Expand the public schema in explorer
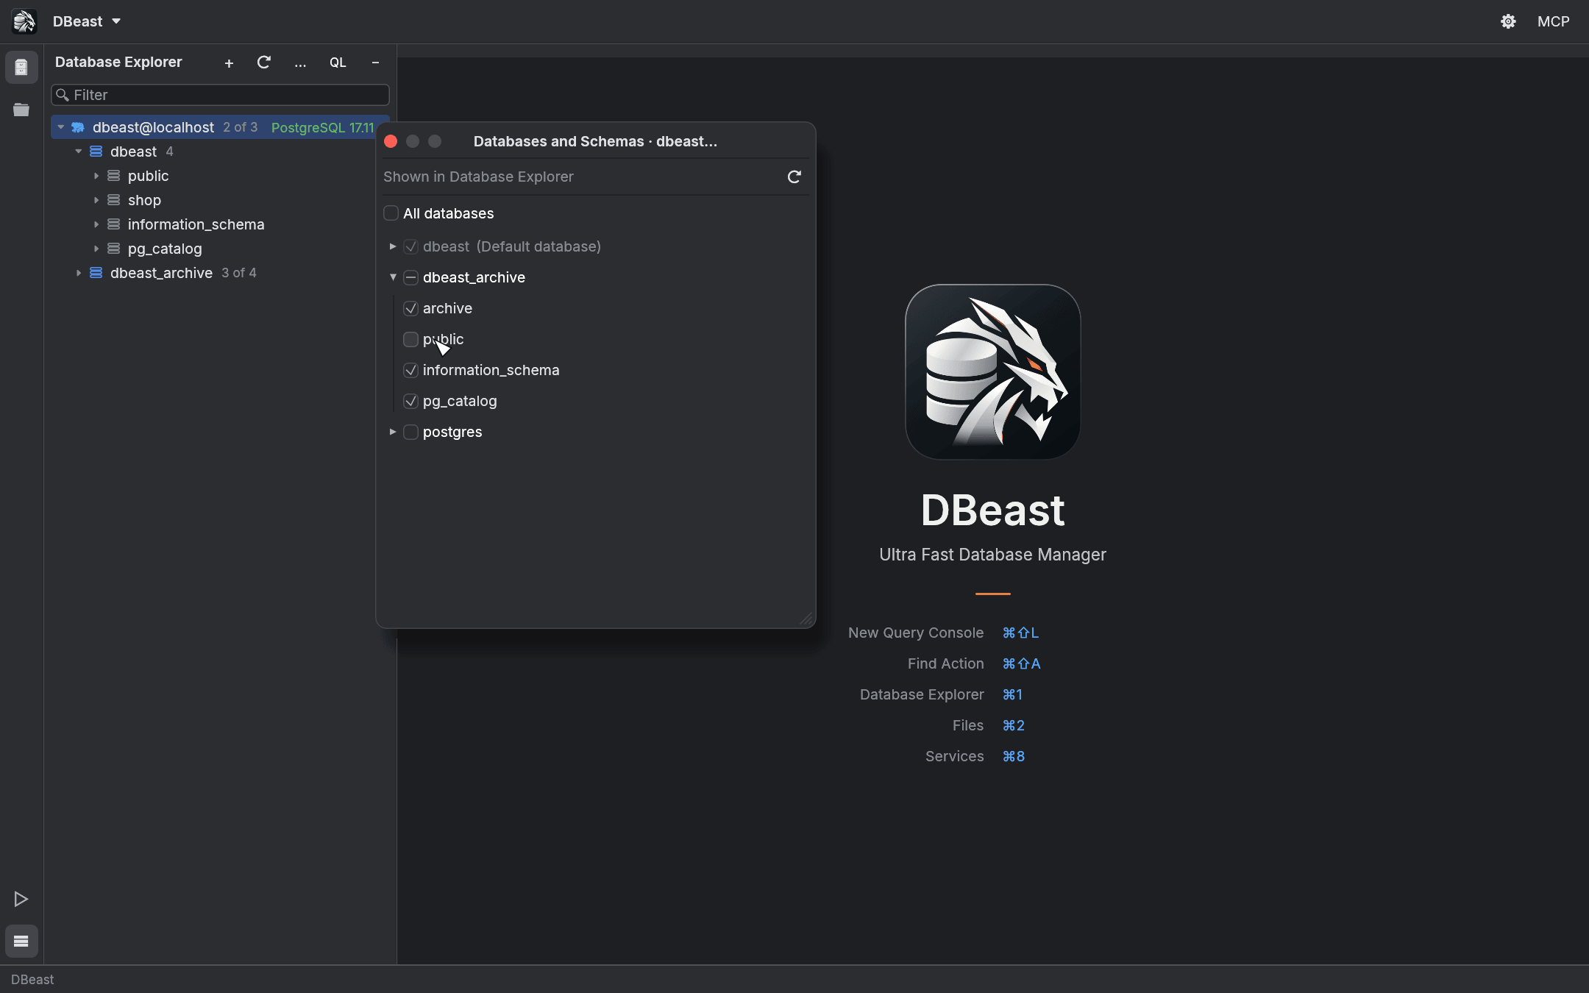Image resolution: width=1589 pixels, height=993 pixels. [x=96, y=176]
